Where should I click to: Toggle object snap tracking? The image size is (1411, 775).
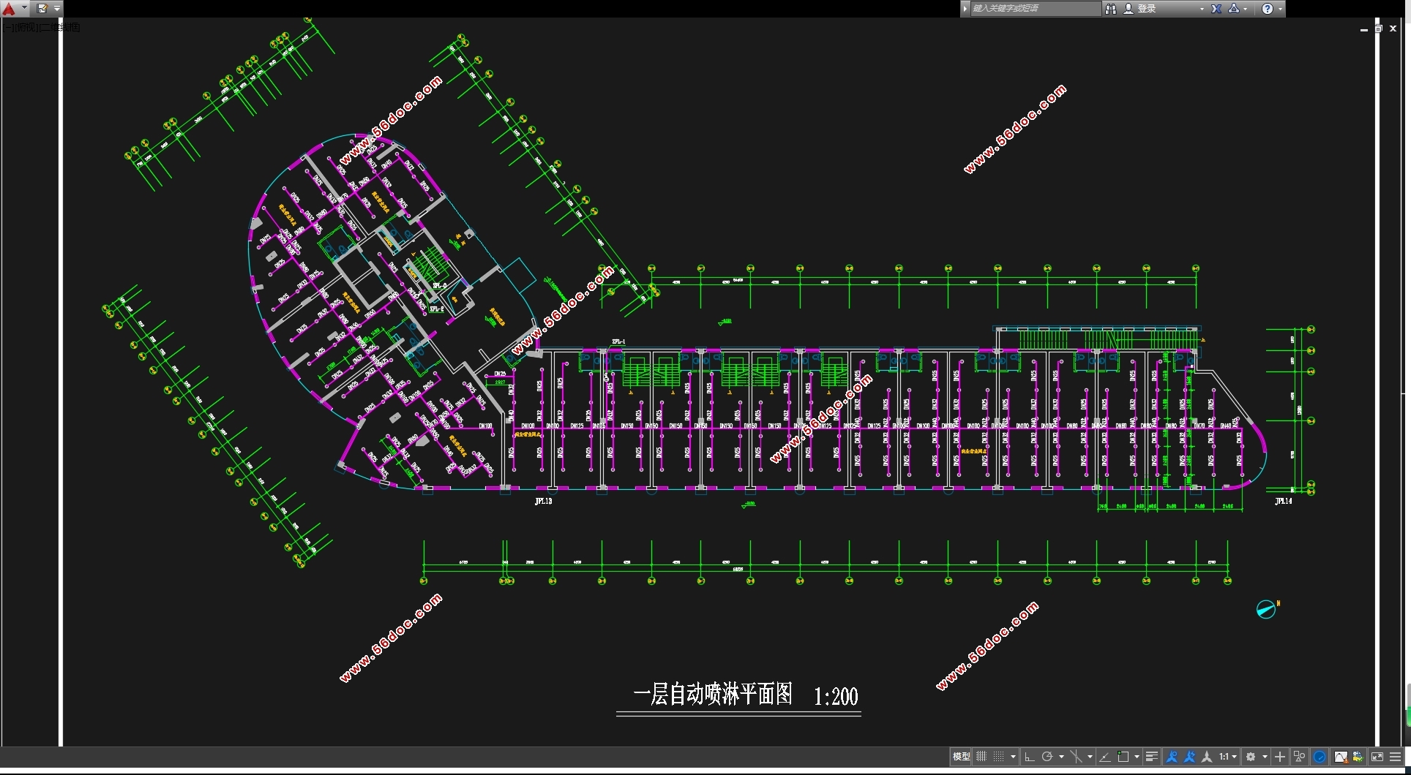click(x=1105, y=757)
